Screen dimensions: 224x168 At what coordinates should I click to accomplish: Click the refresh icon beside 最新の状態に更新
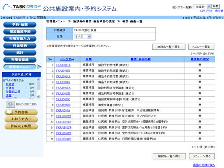pos(10,104)
